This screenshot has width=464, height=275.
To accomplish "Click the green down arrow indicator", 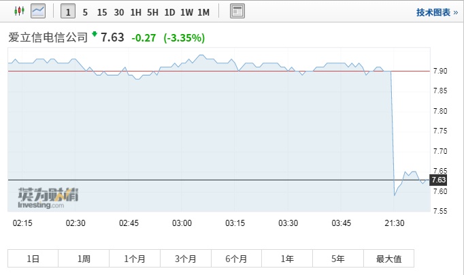I will point(94,34).
